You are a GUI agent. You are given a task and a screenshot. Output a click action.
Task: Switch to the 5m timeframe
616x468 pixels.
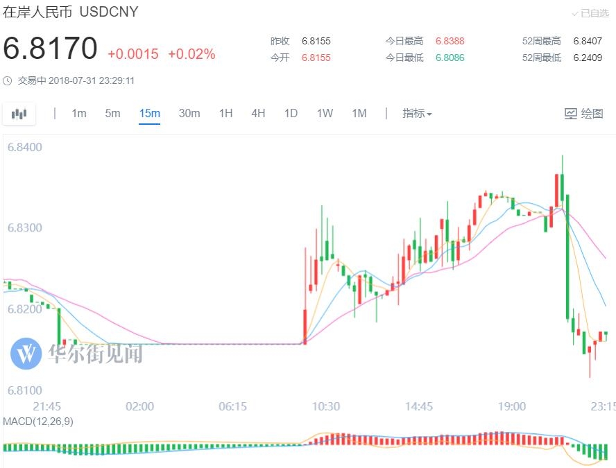[112, 114]
